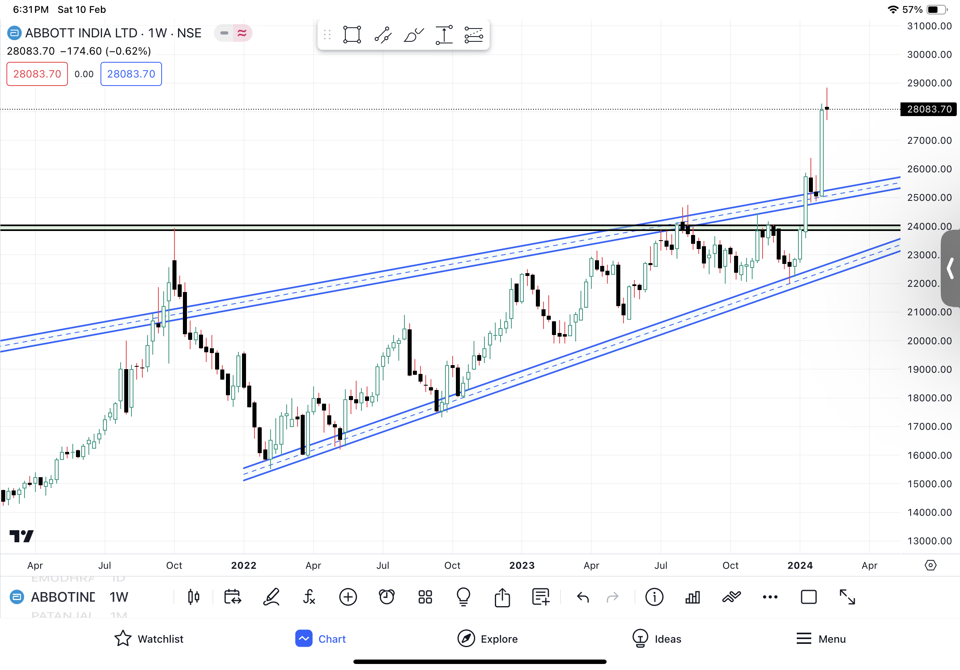Open the more options ellipsis

(770, 597)
